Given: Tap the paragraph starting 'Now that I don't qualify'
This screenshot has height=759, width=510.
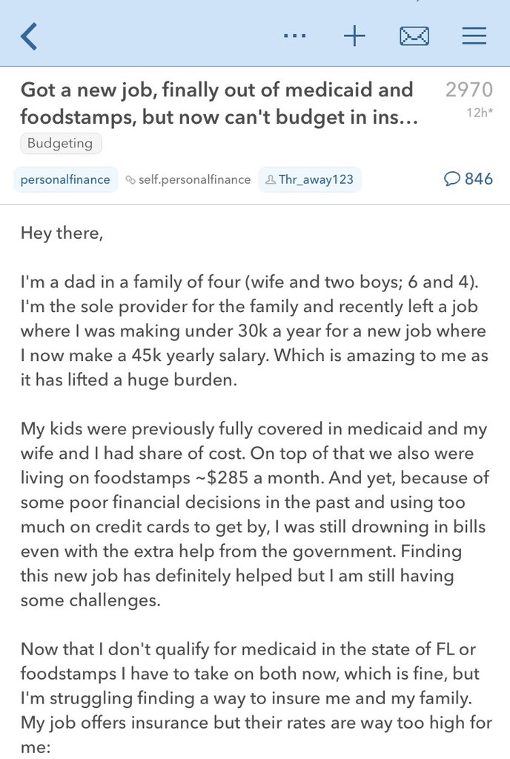Looking at the screenshot, I should click(x=256, y=697).
